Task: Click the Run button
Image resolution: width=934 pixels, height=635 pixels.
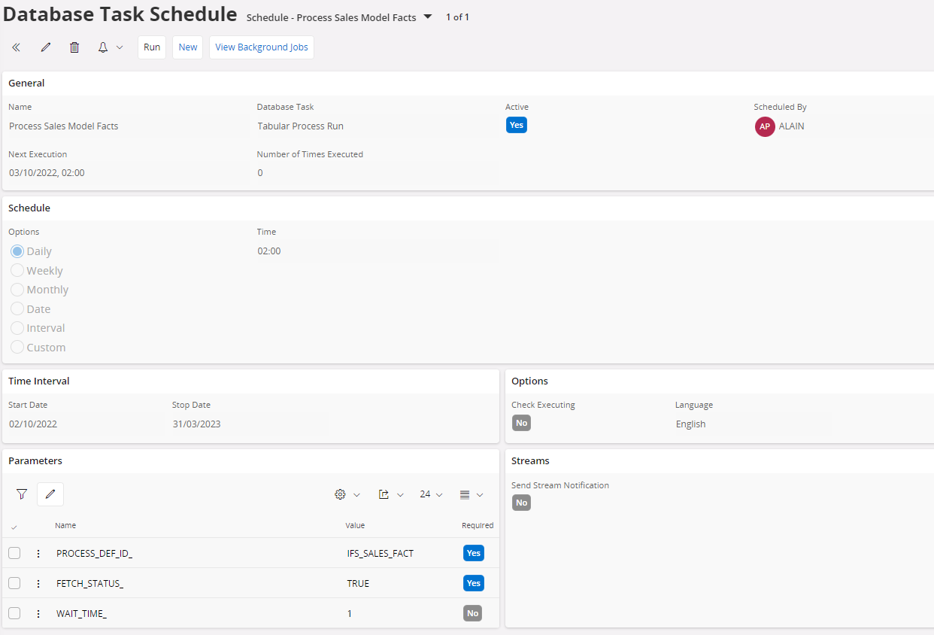Action: [151, 47]
